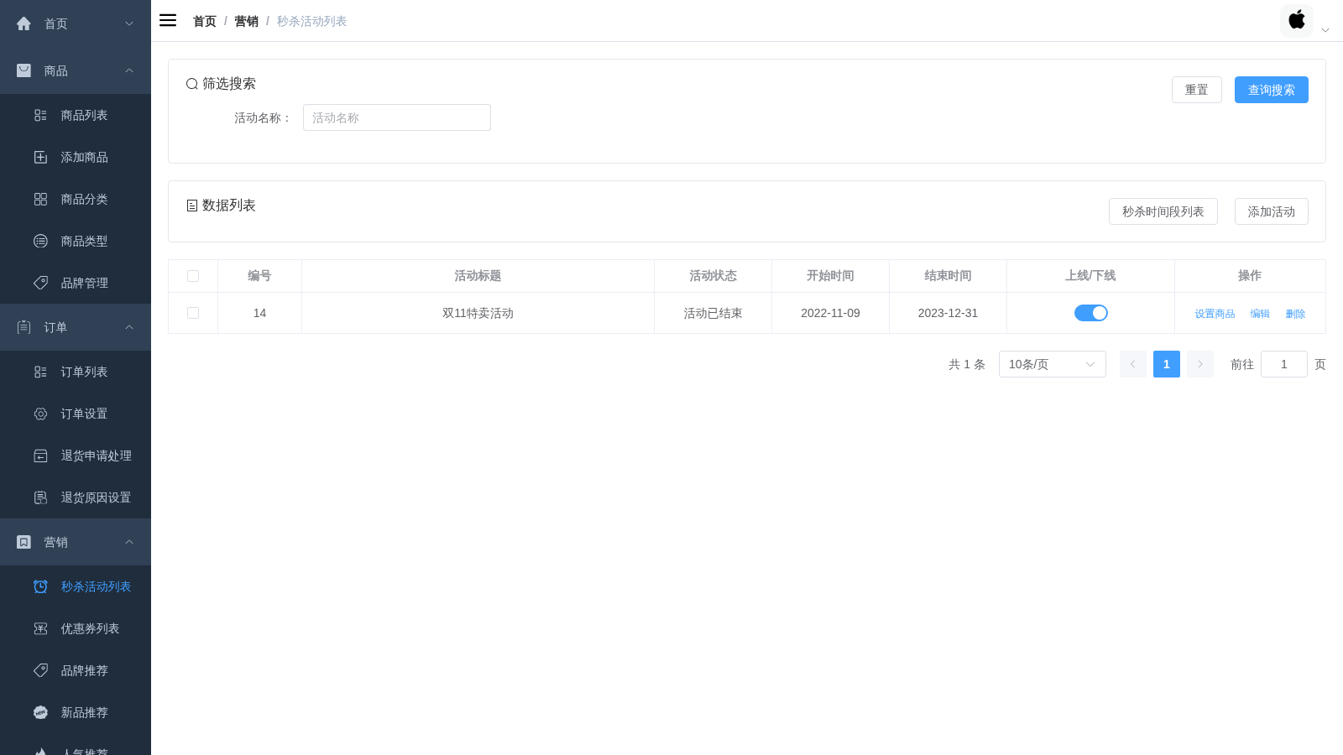Screen dimensions: 1343x755
Task: Select 优惠券列表 menu item
Action: click(x=76, y=628)
